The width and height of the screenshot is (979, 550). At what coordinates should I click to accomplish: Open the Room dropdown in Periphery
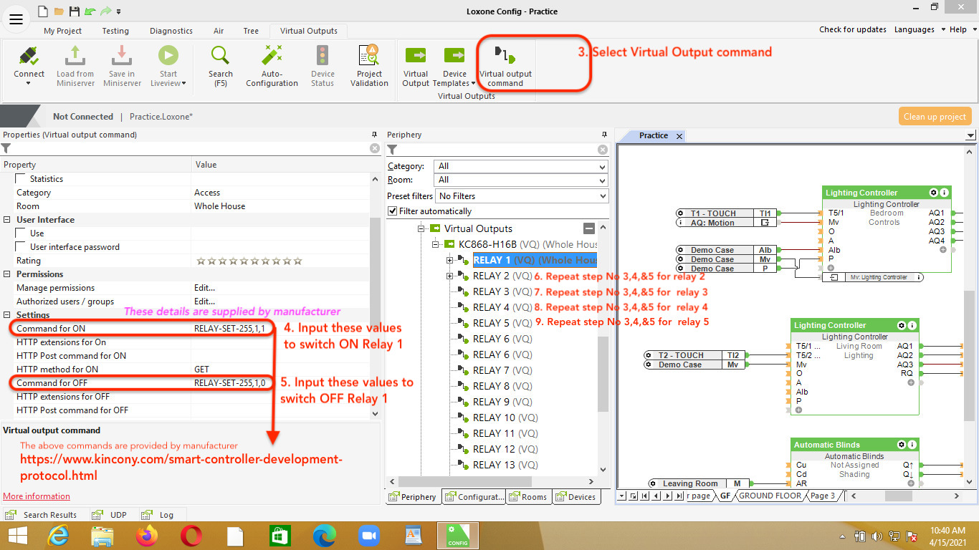tap(521, 180)
